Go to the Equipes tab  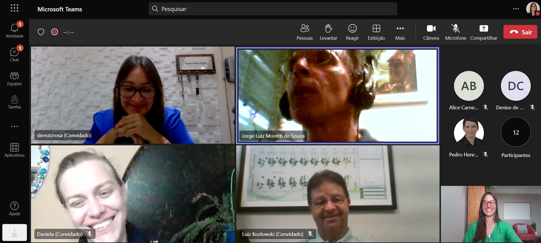(x=14, y=78)
